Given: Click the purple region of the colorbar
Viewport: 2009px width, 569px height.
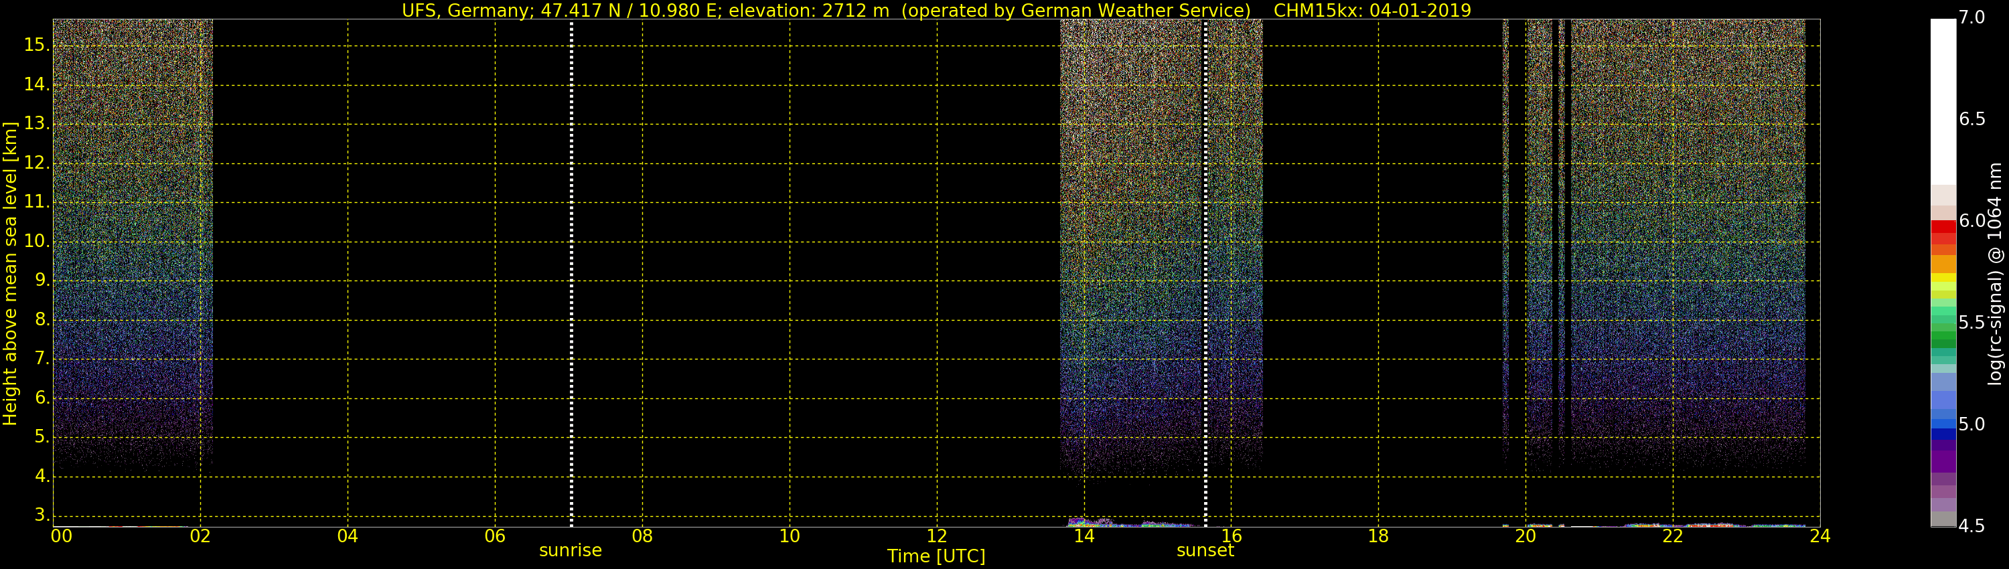Looking at the screenshot, I should click(1943, 457).
